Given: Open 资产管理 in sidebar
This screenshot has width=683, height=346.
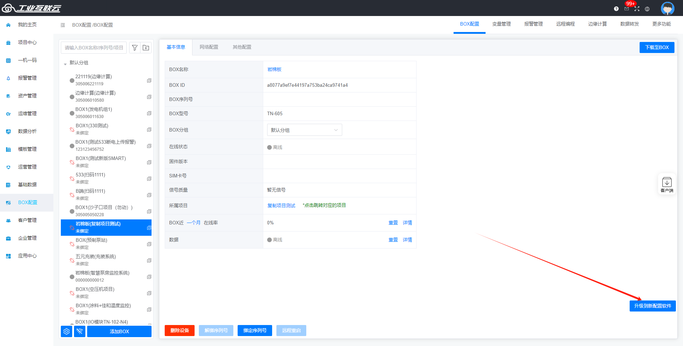Looking at the screenshot, I should [27, 96].
